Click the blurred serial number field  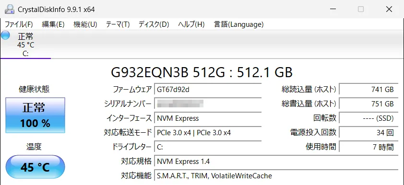click(208, 104)
